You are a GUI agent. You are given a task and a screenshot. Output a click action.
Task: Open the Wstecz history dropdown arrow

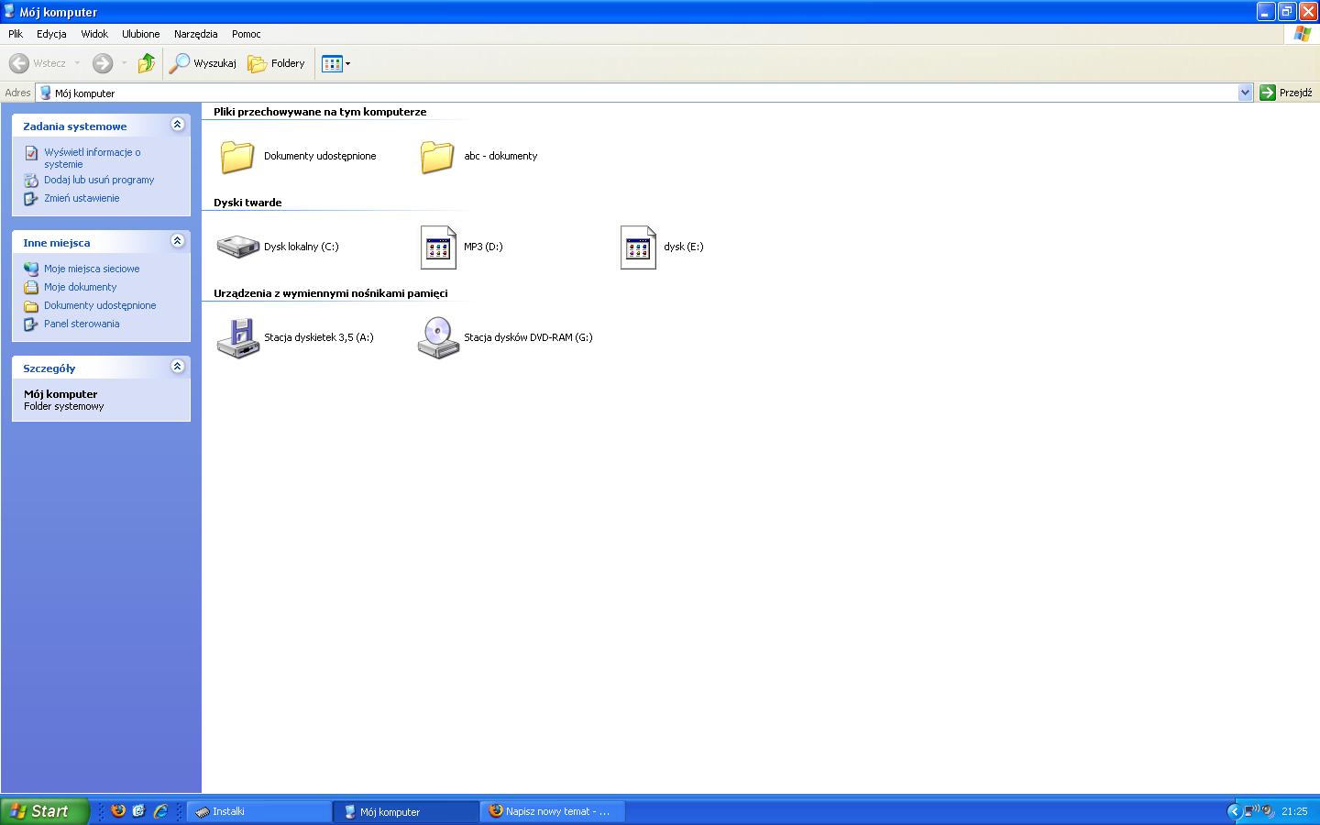click(77, 63)
